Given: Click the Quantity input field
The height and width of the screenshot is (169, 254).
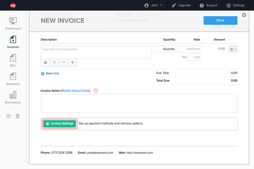Looking at the screenshot, I should tap(165, 49).
